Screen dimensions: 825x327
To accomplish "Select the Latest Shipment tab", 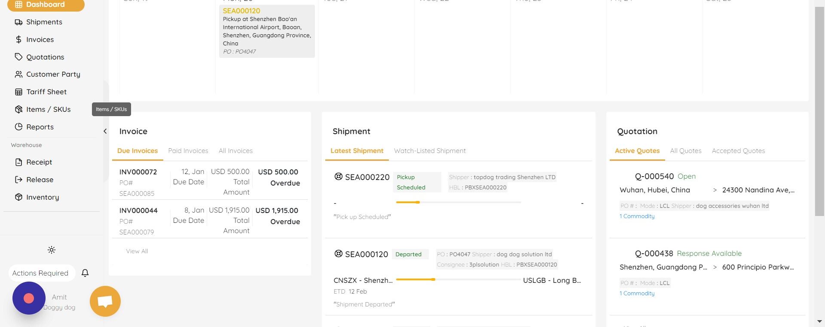I will click(357, 151).
